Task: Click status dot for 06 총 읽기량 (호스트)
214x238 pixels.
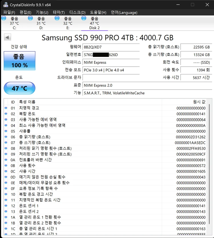Action: [6, 137]
